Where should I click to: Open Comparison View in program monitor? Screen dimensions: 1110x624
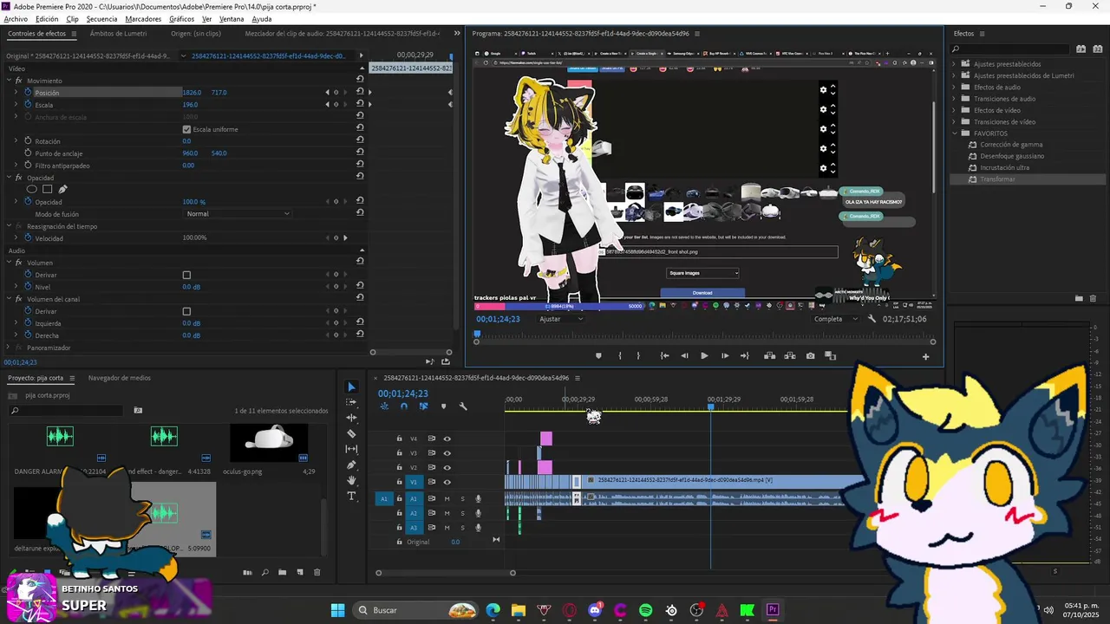(x=830, y=356)
